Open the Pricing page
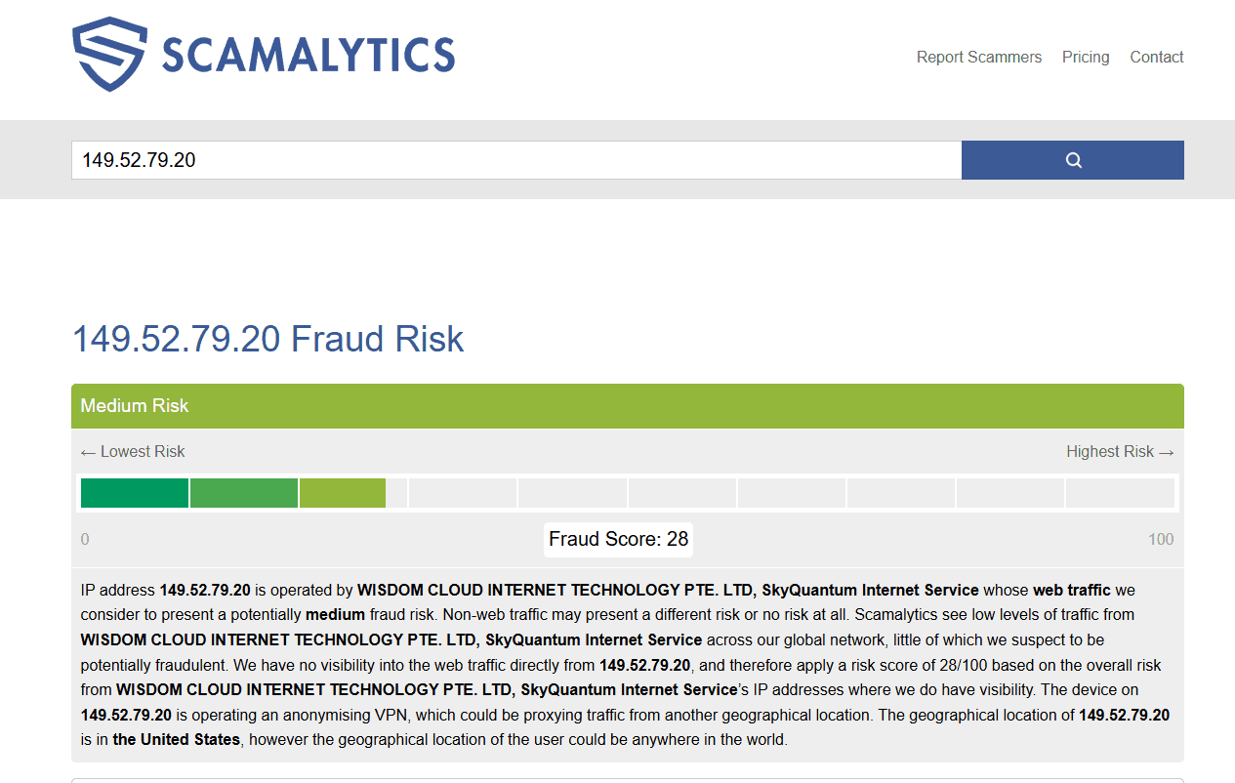Image resolution: width=1235 pixels, height=783 pixels. pyautogui.click(x=1086, y=57)
